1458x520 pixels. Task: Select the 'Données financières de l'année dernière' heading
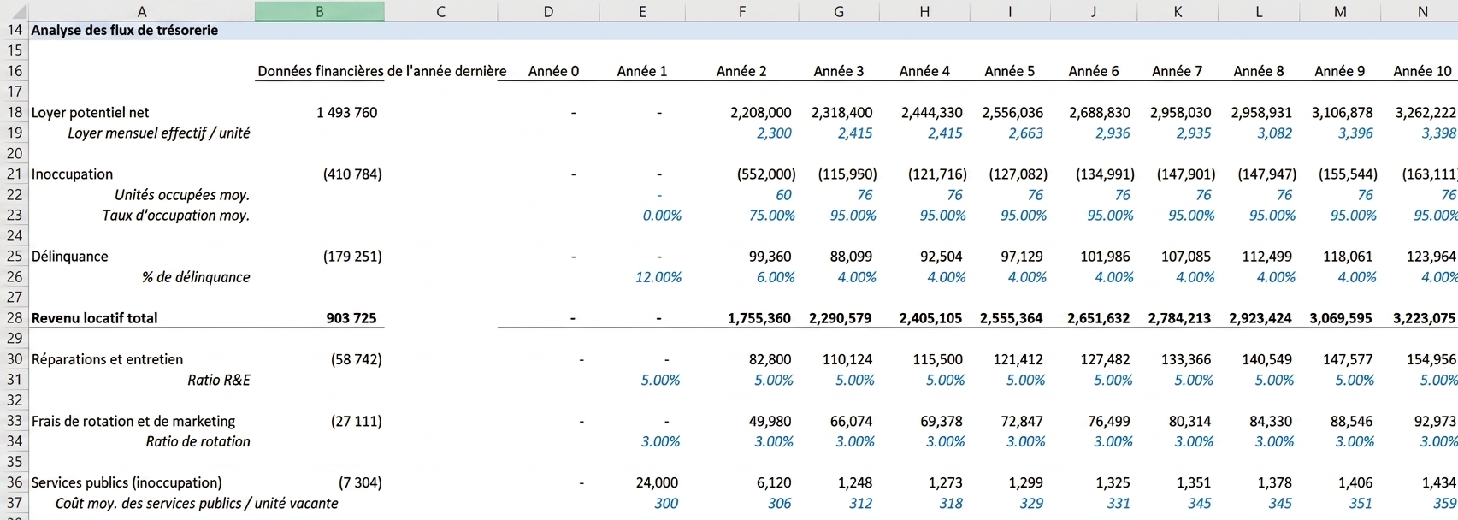(x=381, y=71)
